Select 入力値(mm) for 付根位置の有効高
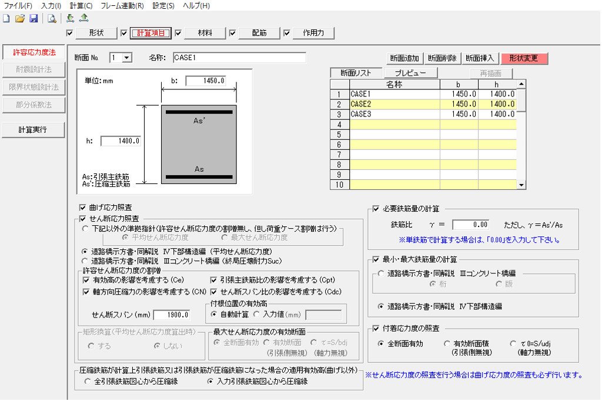This screenshot has height=401, width=602. pos(256,314)
